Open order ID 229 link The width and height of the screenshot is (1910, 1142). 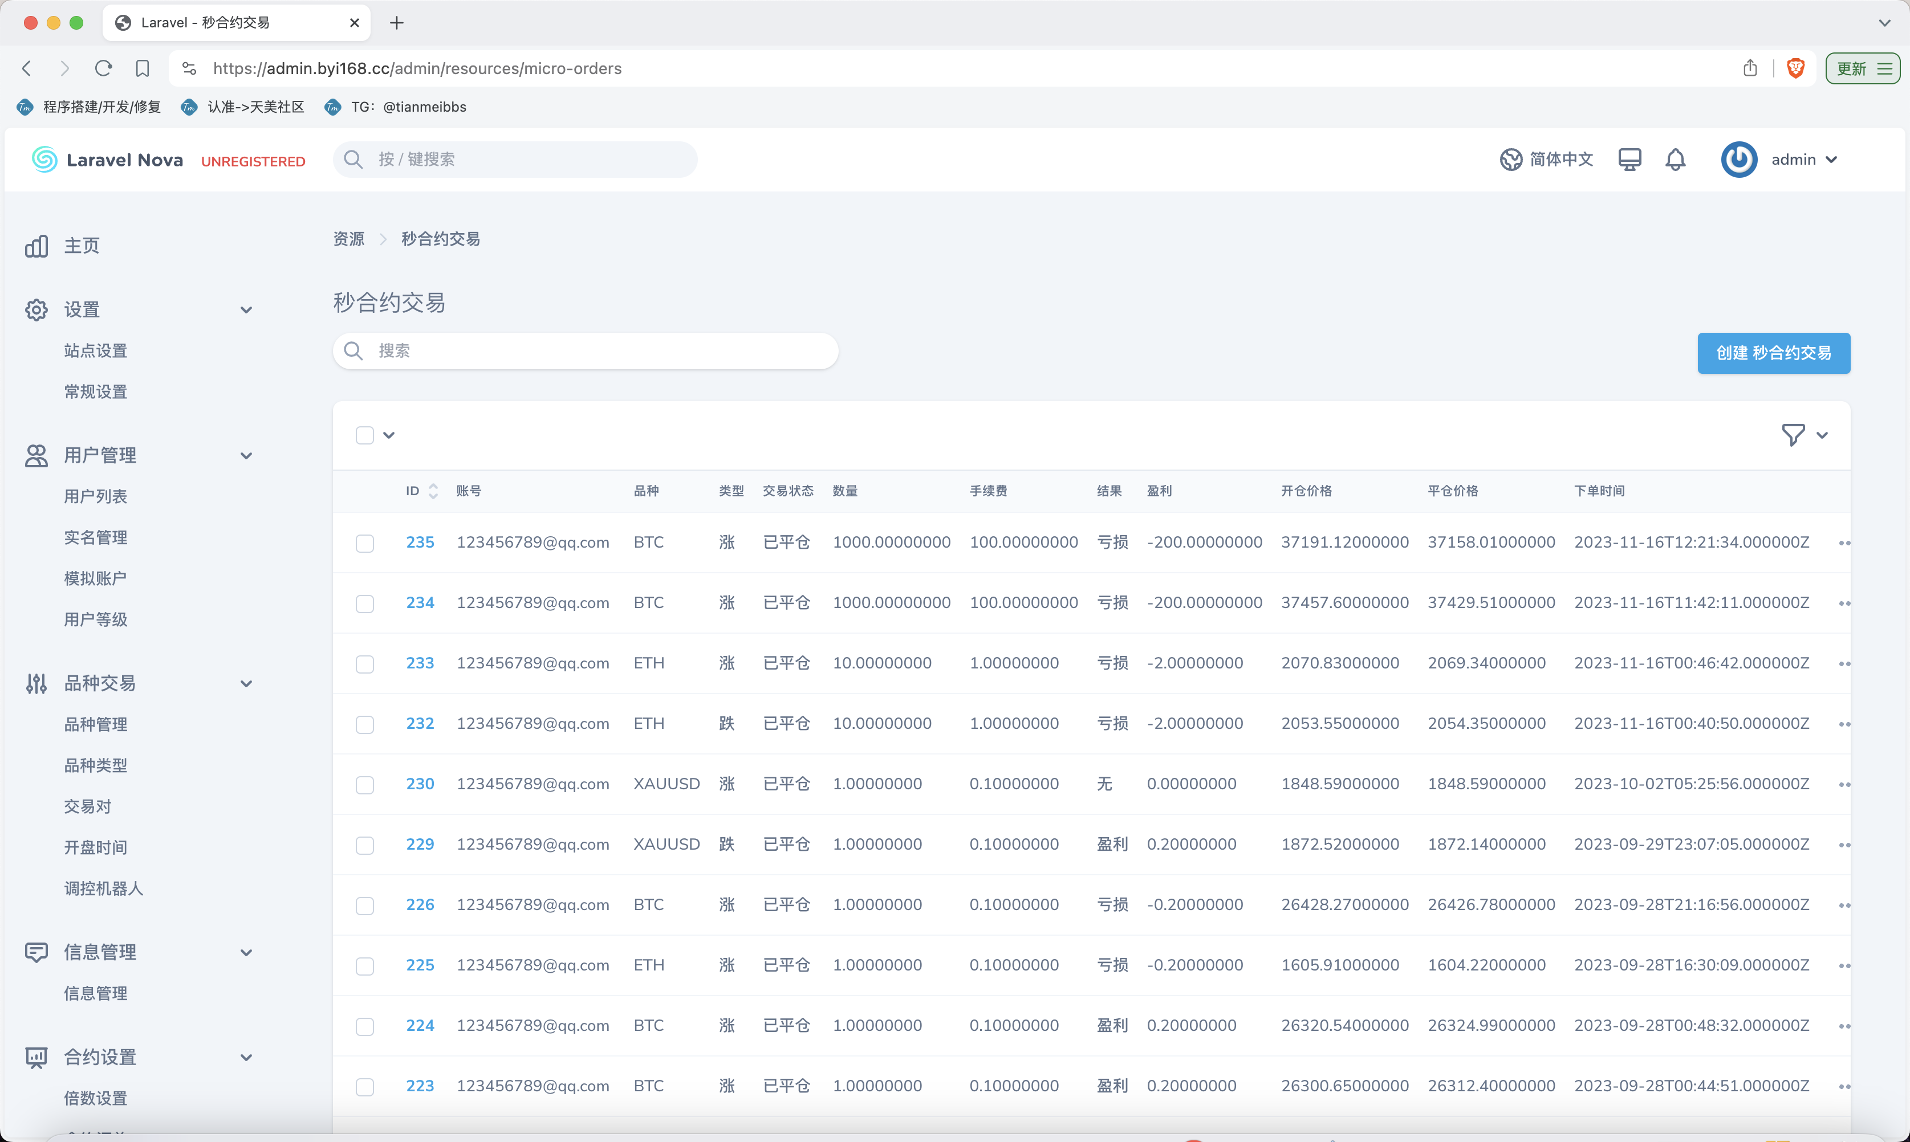pos(420,844)
